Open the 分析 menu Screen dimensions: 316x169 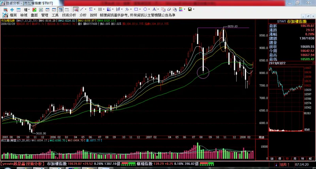pyautogui.click(x=83, y=15)
